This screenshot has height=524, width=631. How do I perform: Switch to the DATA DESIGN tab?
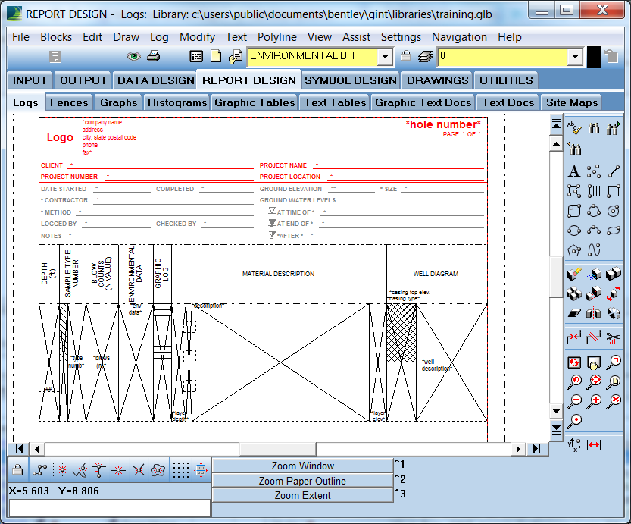click(x=156, y=80)
